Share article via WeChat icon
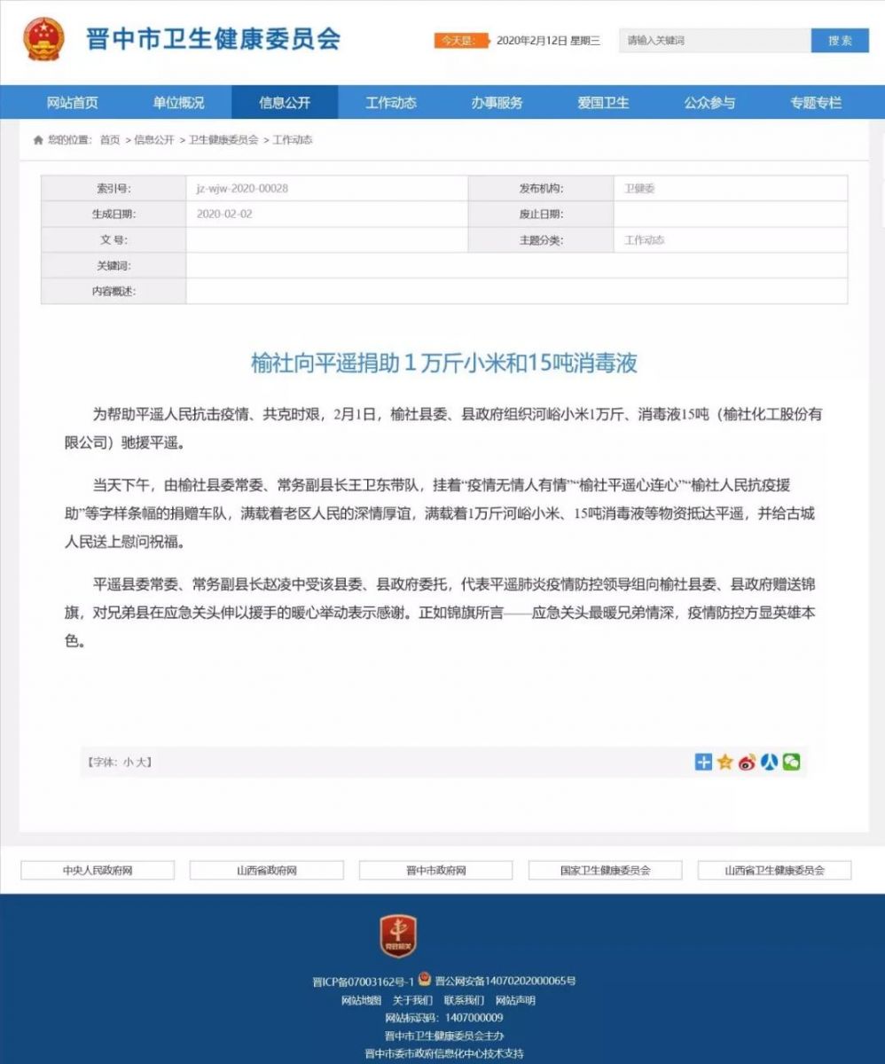 click(791, 762)
